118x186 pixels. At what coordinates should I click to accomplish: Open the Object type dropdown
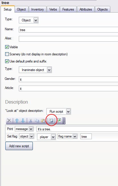coord(29,20)
